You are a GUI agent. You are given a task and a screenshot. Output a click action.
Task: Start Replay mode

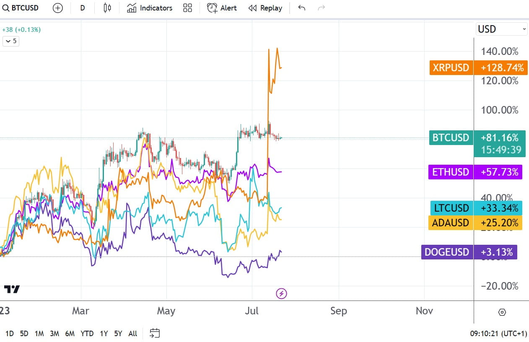pos(265,8)
